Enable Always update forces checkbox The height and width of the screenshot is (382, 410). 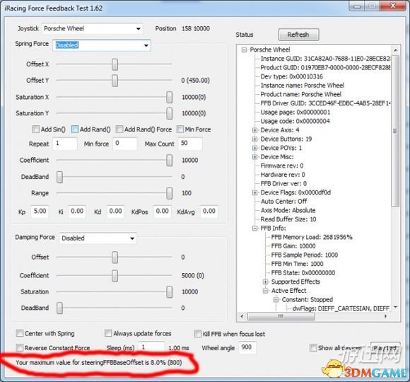[108, 333]
